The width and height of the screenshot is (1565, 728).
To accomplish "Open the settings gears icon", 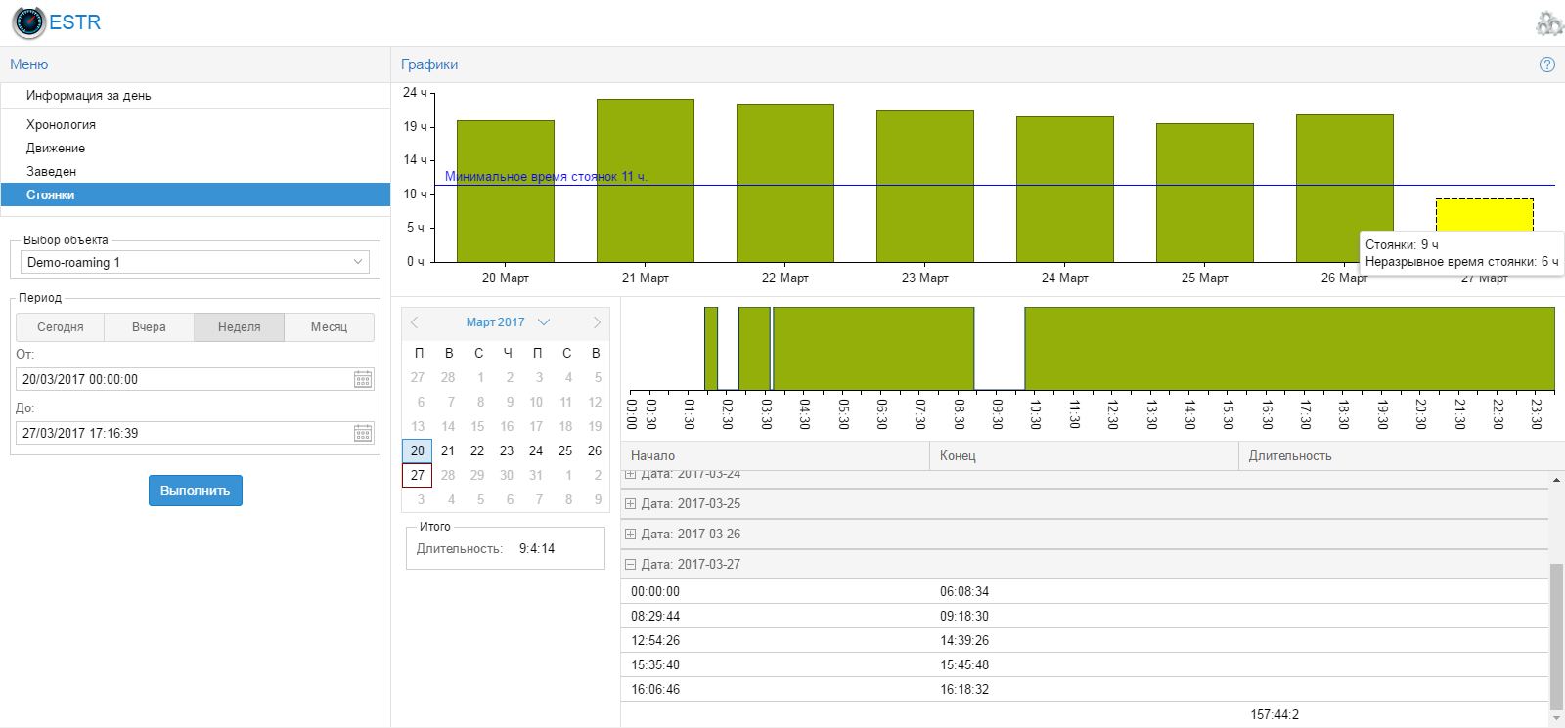I will pos(1548,23).
